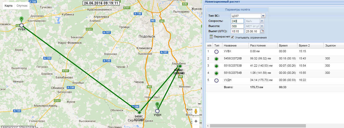This screenshot has height=128, width=344.
Task: Click the УУДН airport circle icon in table
Action: 216,80
